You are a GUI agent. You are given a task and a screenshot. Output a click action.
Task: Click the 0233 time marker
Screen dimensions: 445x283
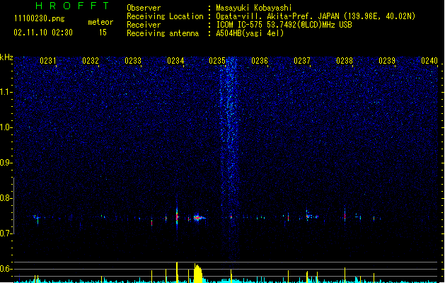tap(133, 61)
